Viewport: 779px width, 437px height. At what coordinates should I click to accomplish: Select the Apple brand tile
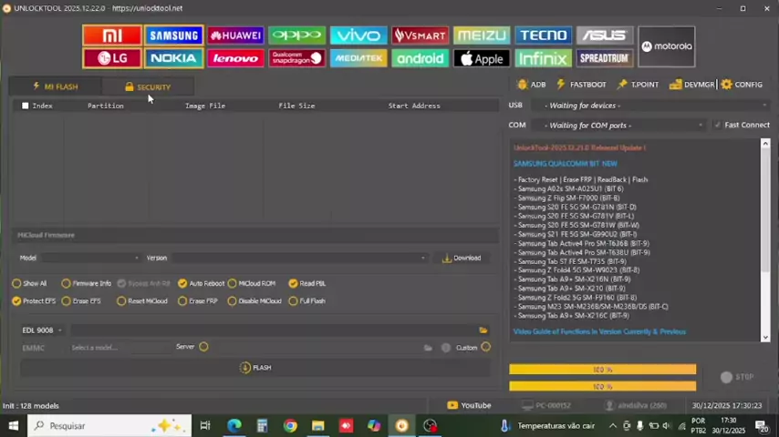481,58
